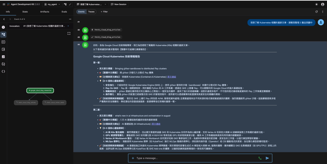Viewport: 327px width, 164px height.
Task: Select the graph view sidebar icon
Action: pyautogui.click(x=3, y=34)
